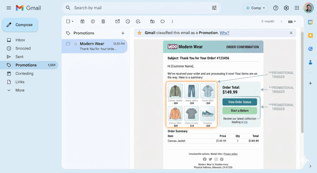
Task: Open Google Keep side panel icon
Action: [x=310, y=36]
